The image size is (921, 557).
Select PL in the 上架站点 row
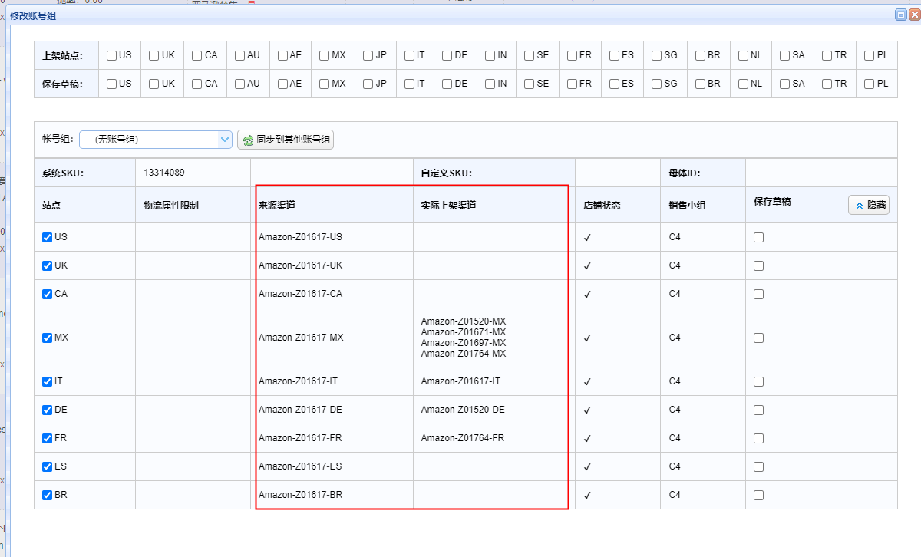click(870, 55)
